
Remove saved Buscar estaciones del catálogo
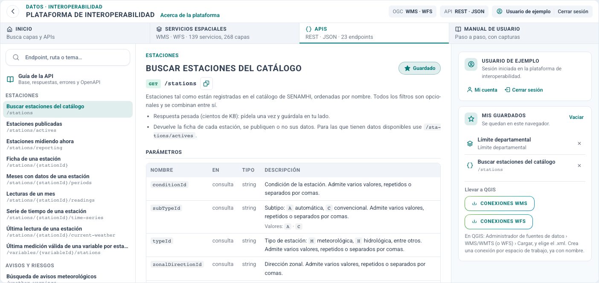(x=579, y=166)
